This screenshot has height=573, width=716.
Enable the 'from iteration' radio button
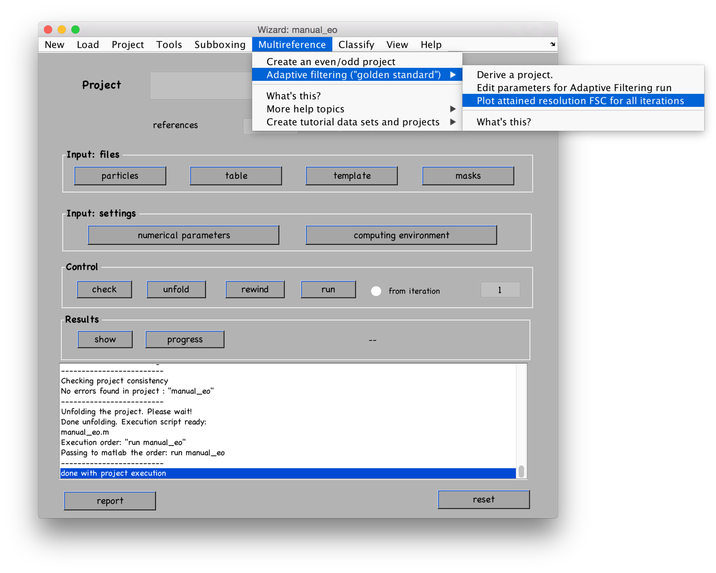pos(376,291)
